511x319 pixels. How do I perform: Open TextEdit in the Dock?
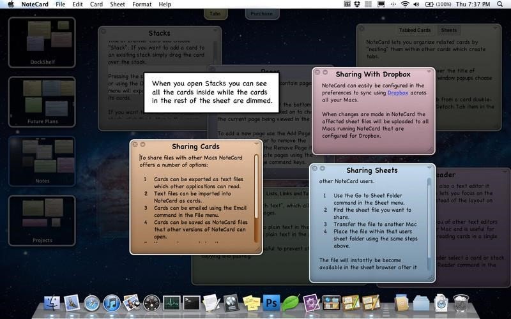pos(211,302)
